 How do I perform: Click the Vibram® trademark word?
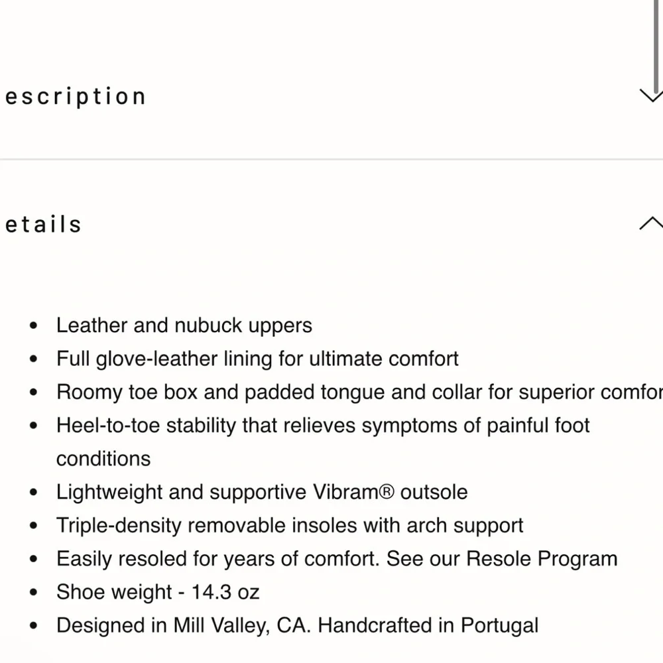[x=353, y=492]
